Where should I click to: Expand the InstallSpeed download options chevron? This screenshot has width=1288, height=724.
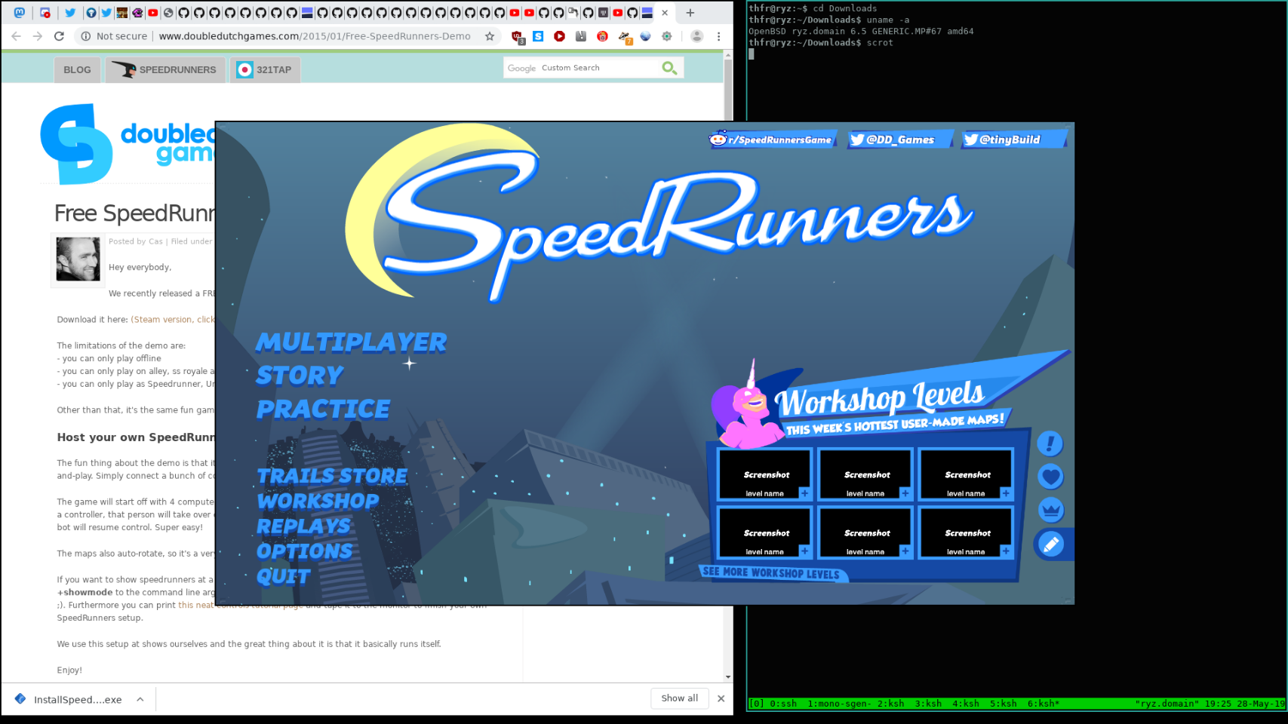[140, 699]
